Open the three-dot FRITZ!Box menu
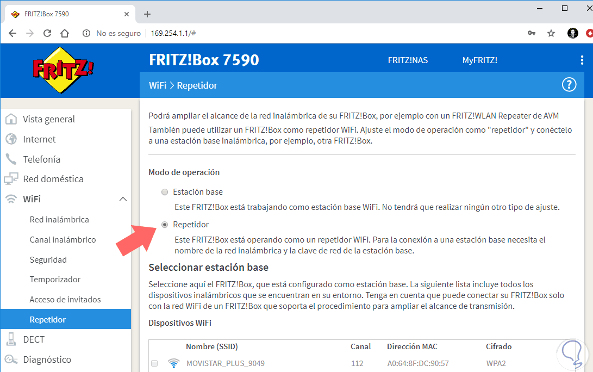The width and height of the screenshot is (593, 372). pos(582,60)
